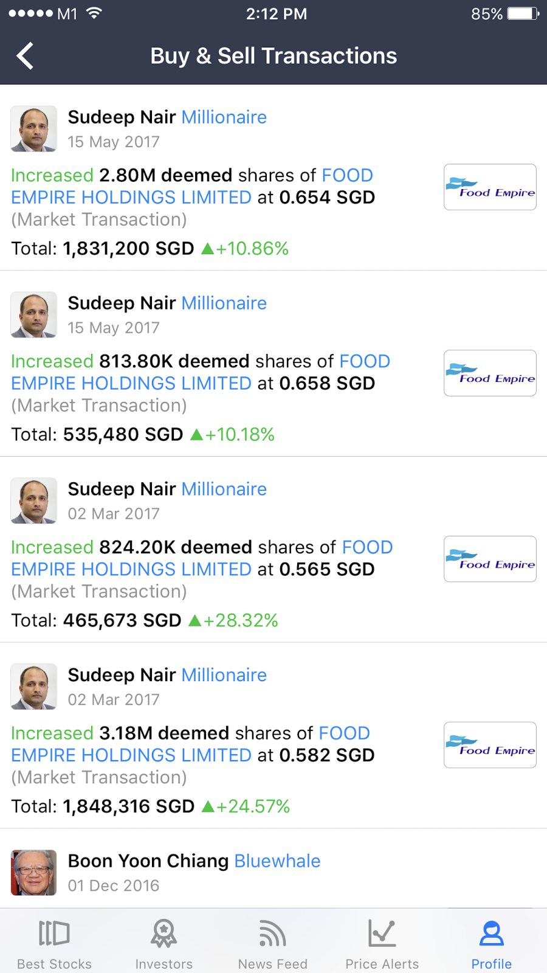Tap the Price Alerts chart icon
The image size is (547, 973).
[x=382, y=933]
